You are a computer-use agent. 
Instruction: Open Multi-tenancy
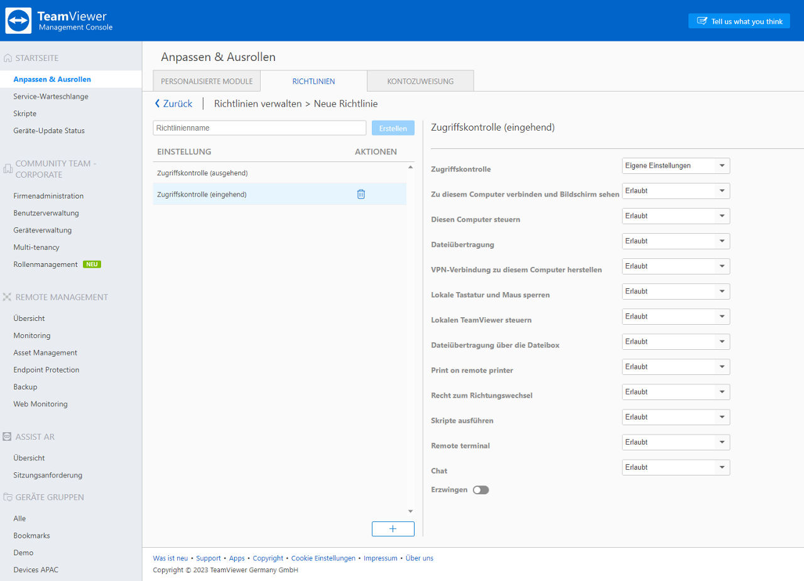[x=36, y=247]
